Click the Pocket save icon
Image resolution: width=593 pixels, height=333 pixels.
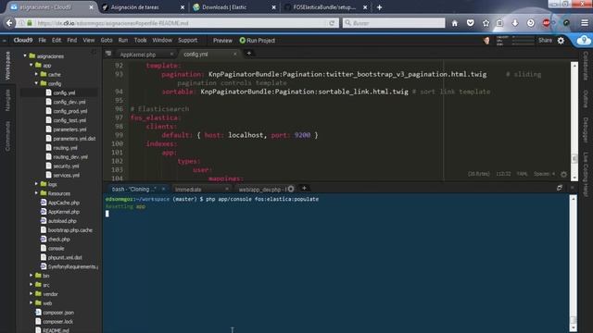pyautogui.click(x=470, y=23)
